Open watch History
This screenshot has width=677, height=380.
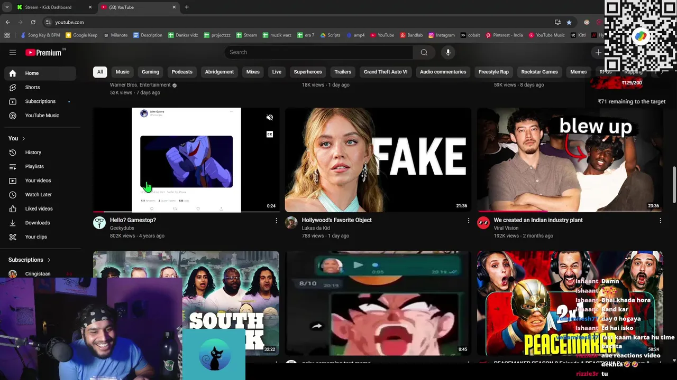coord(40,153)
